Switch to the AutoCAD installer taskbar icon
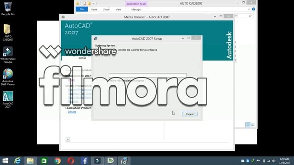Viewport: 294px width, 165px height. 124,161
